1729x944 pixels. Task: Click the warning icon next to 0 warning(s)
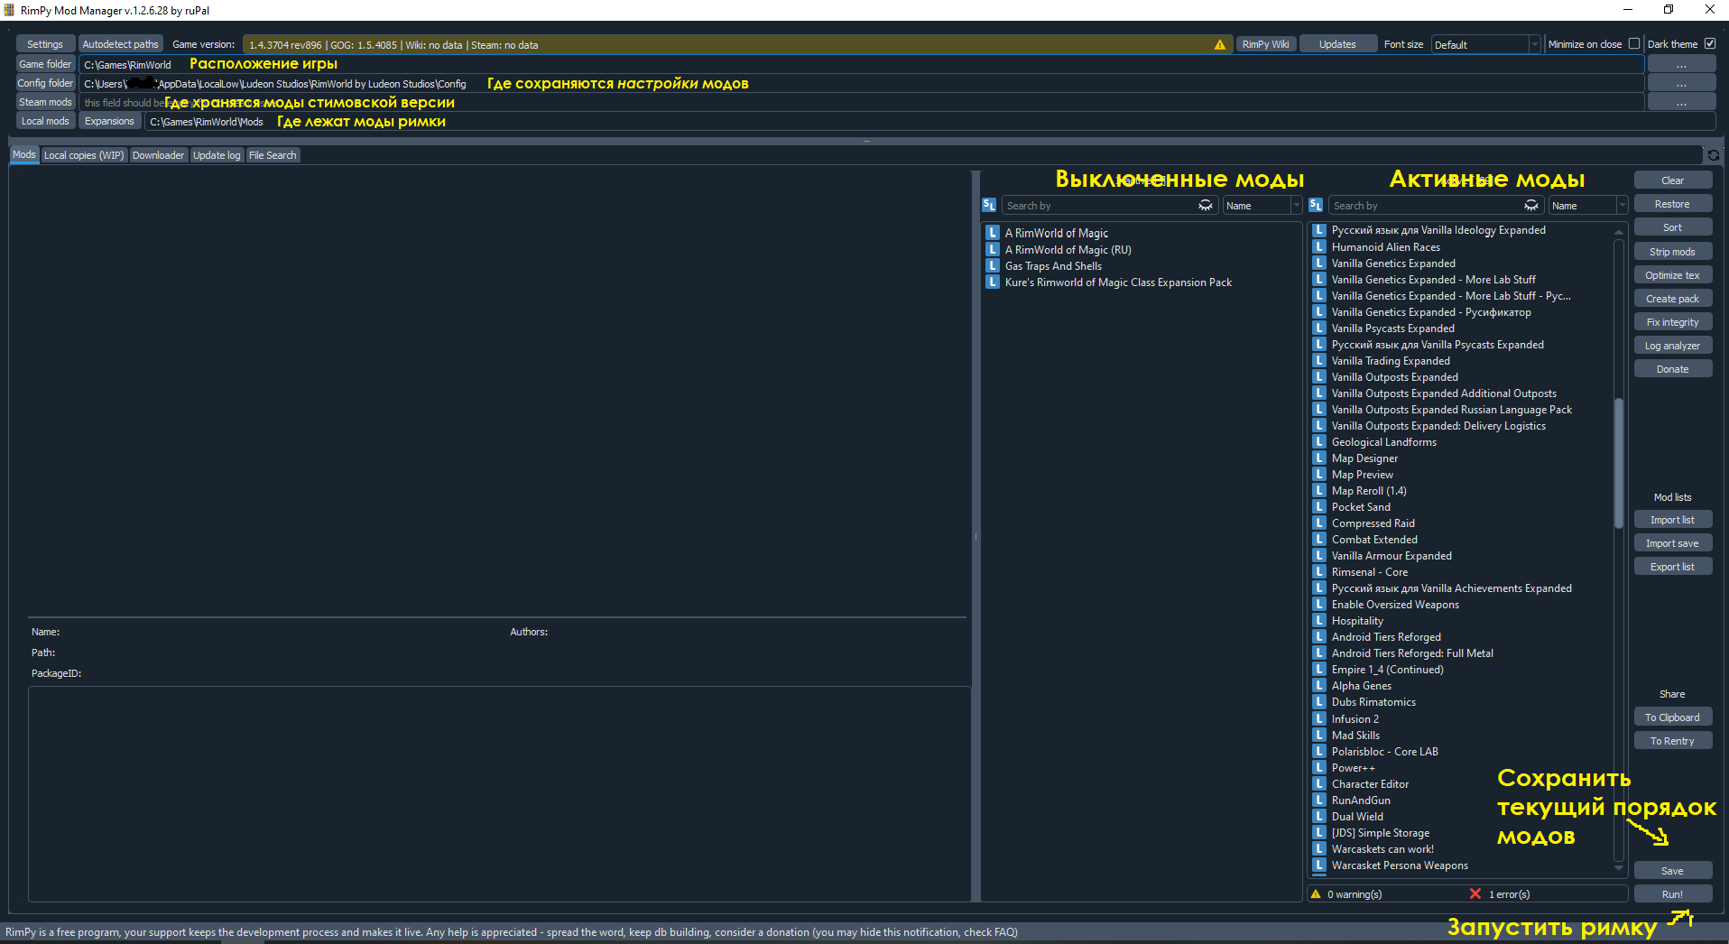[1317, 894]
